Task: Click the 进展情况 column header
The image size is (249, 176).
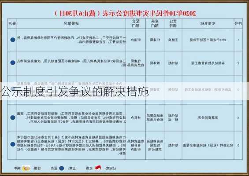Action: 71,24
